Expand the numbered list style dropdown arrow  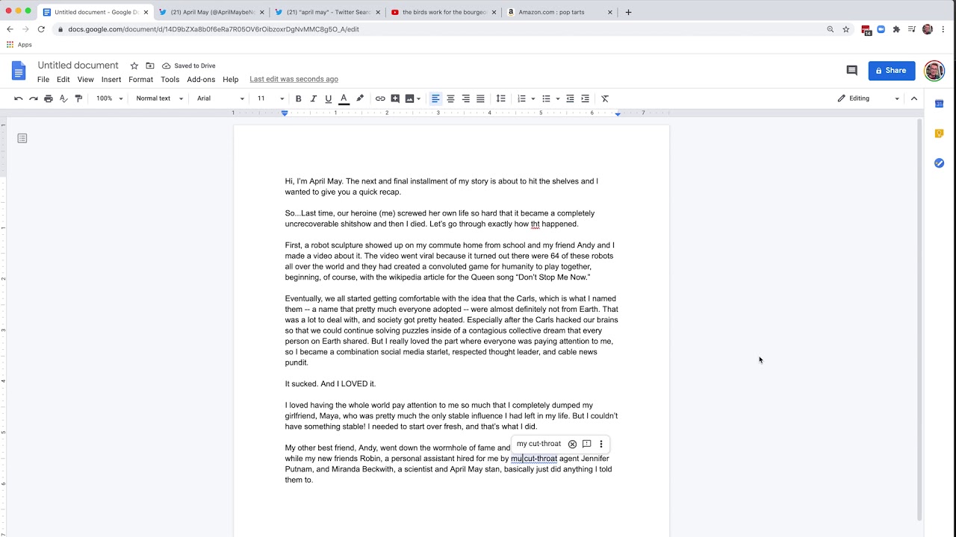tap(533, 98)
